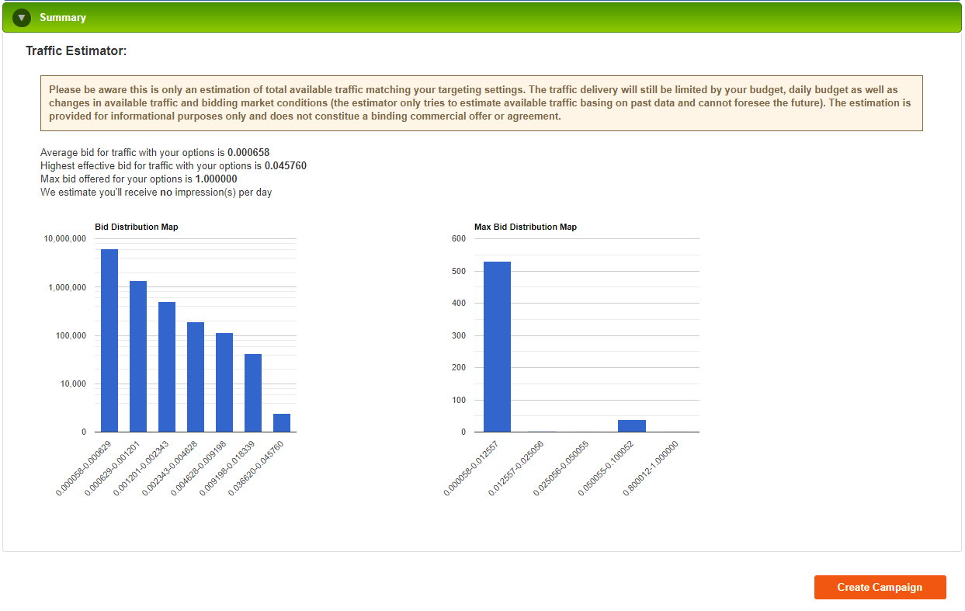Select the highest effective bid value 0.045760
This screenshot has height=611, width=965.
pyautogui.click(x=286, y=166)
